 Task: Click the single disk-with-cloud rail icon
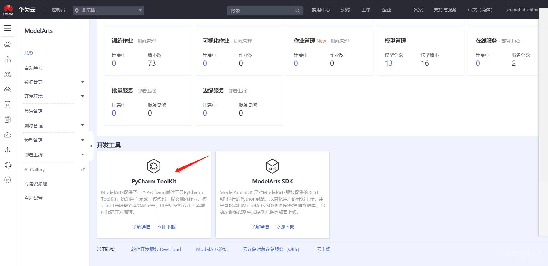click(x=8, y=105)
